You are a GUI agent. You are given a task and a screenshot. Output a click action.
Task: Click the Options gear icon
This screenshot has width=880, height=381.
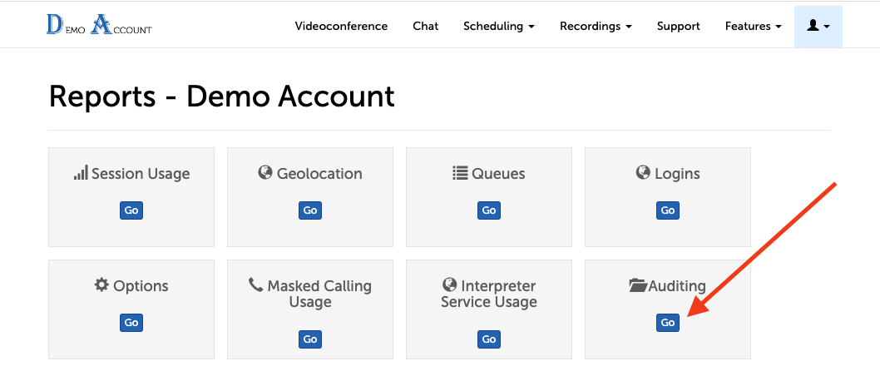tap(101, 285)
